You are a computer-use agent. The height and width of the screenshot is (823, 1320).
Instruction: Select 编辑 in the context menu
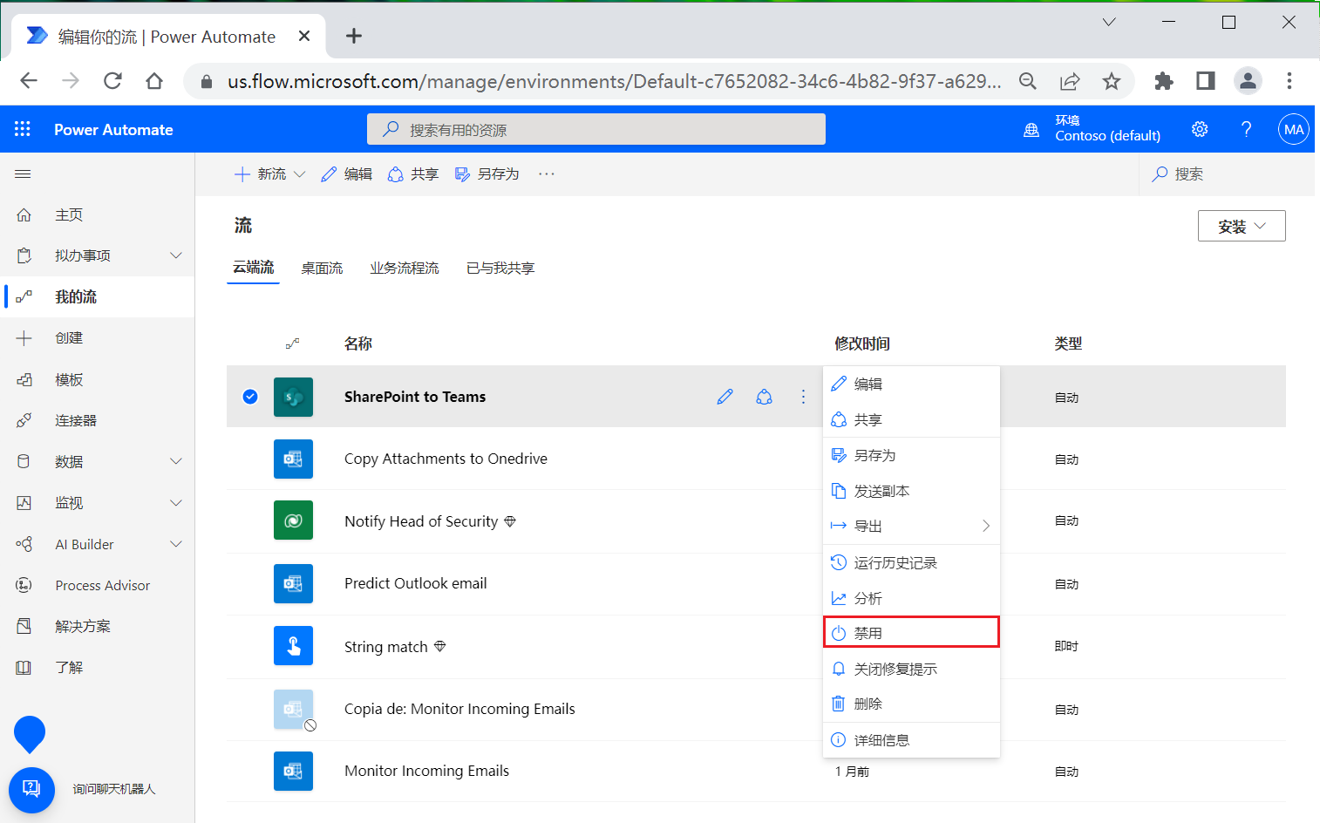pos(911,384)
